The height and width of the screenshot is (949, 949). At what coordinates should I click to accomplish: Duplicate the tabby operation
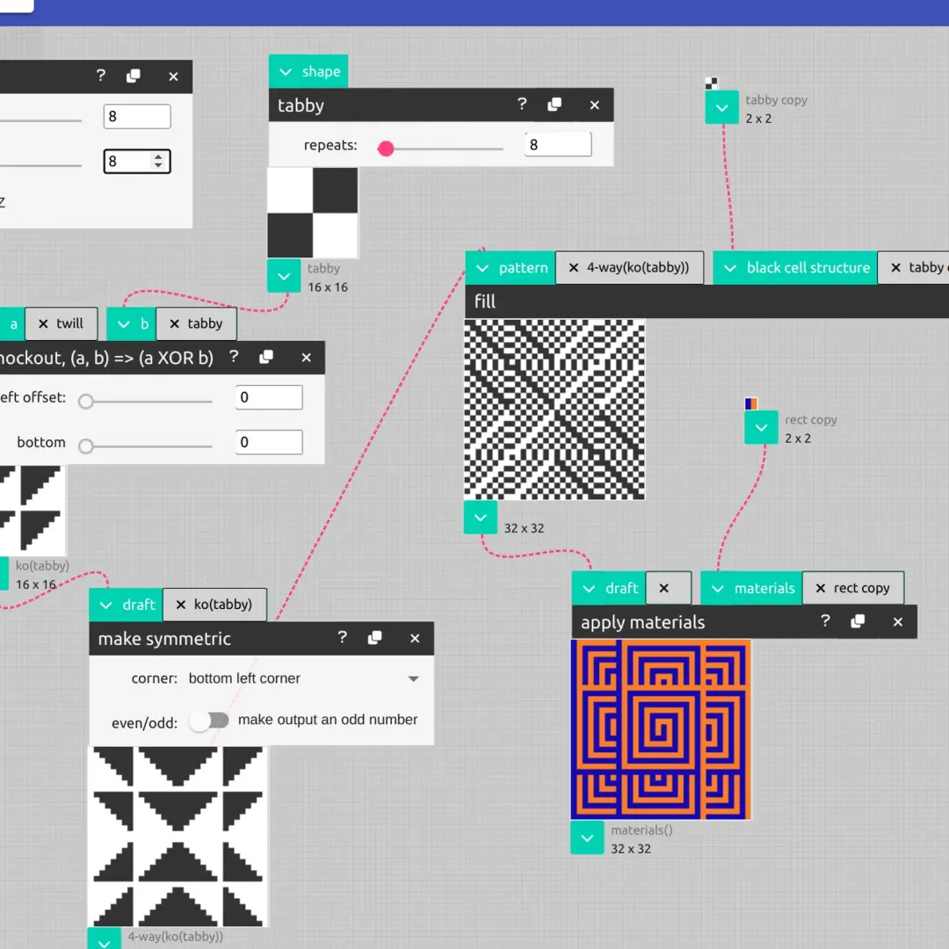pos(554,105)
